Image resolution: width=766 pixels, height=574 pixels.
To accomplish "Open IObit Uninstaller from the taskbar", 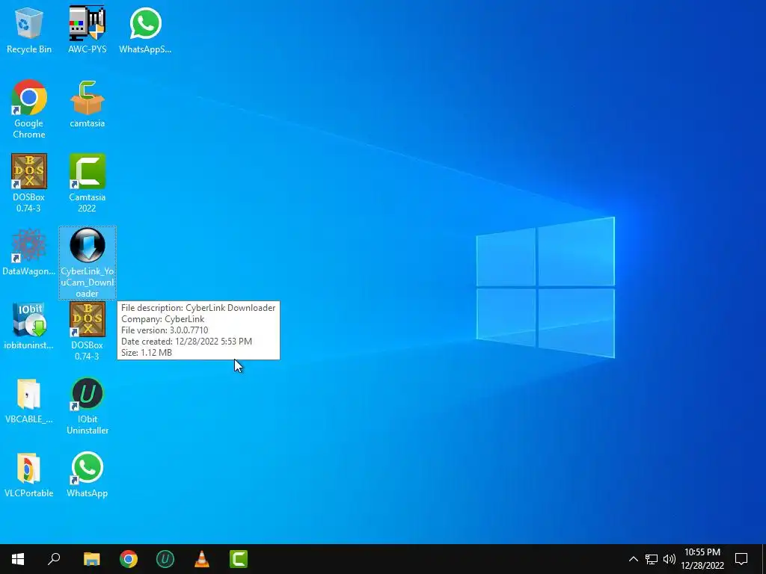I will [165, 559].
